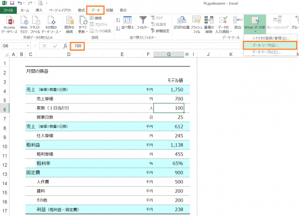Click Select All corner triangle
The width and height of the screenshot is (299, 216).
coord(6,54)
